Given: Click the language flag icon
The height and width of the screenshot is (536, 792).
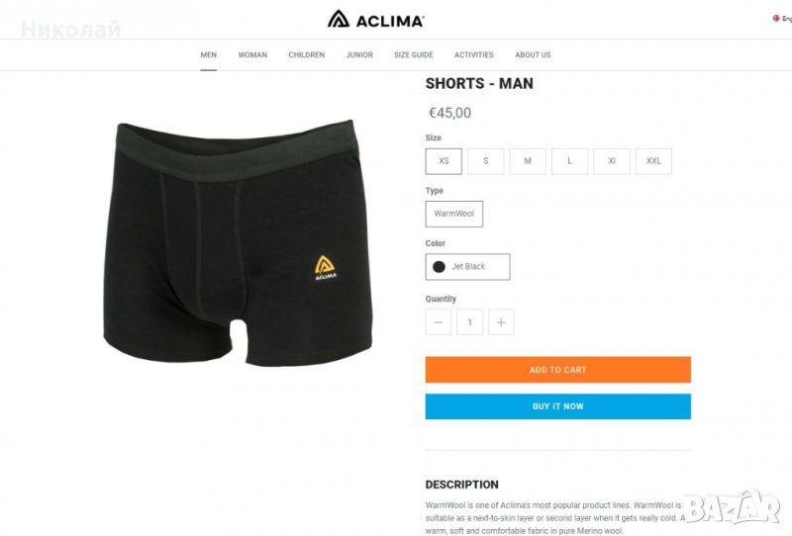Looking at the screenshot, I should [776, 18].
